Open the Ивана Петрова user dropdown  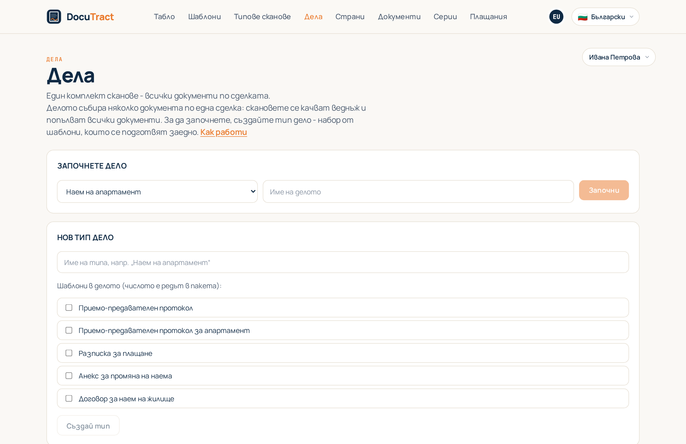point(619,57)
